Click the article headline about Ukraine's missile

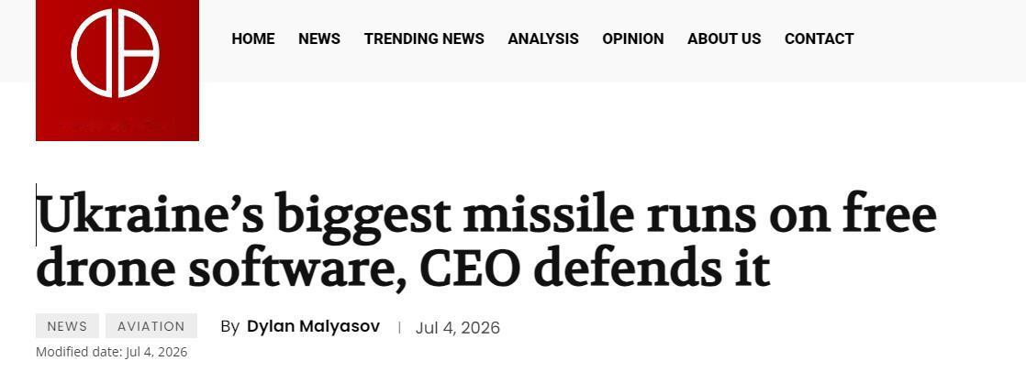point(486,240)
